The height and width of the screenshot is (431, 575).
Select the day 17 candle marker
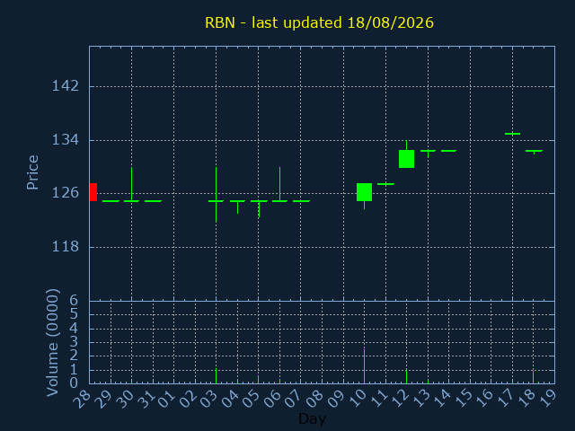tap(512, 134)
